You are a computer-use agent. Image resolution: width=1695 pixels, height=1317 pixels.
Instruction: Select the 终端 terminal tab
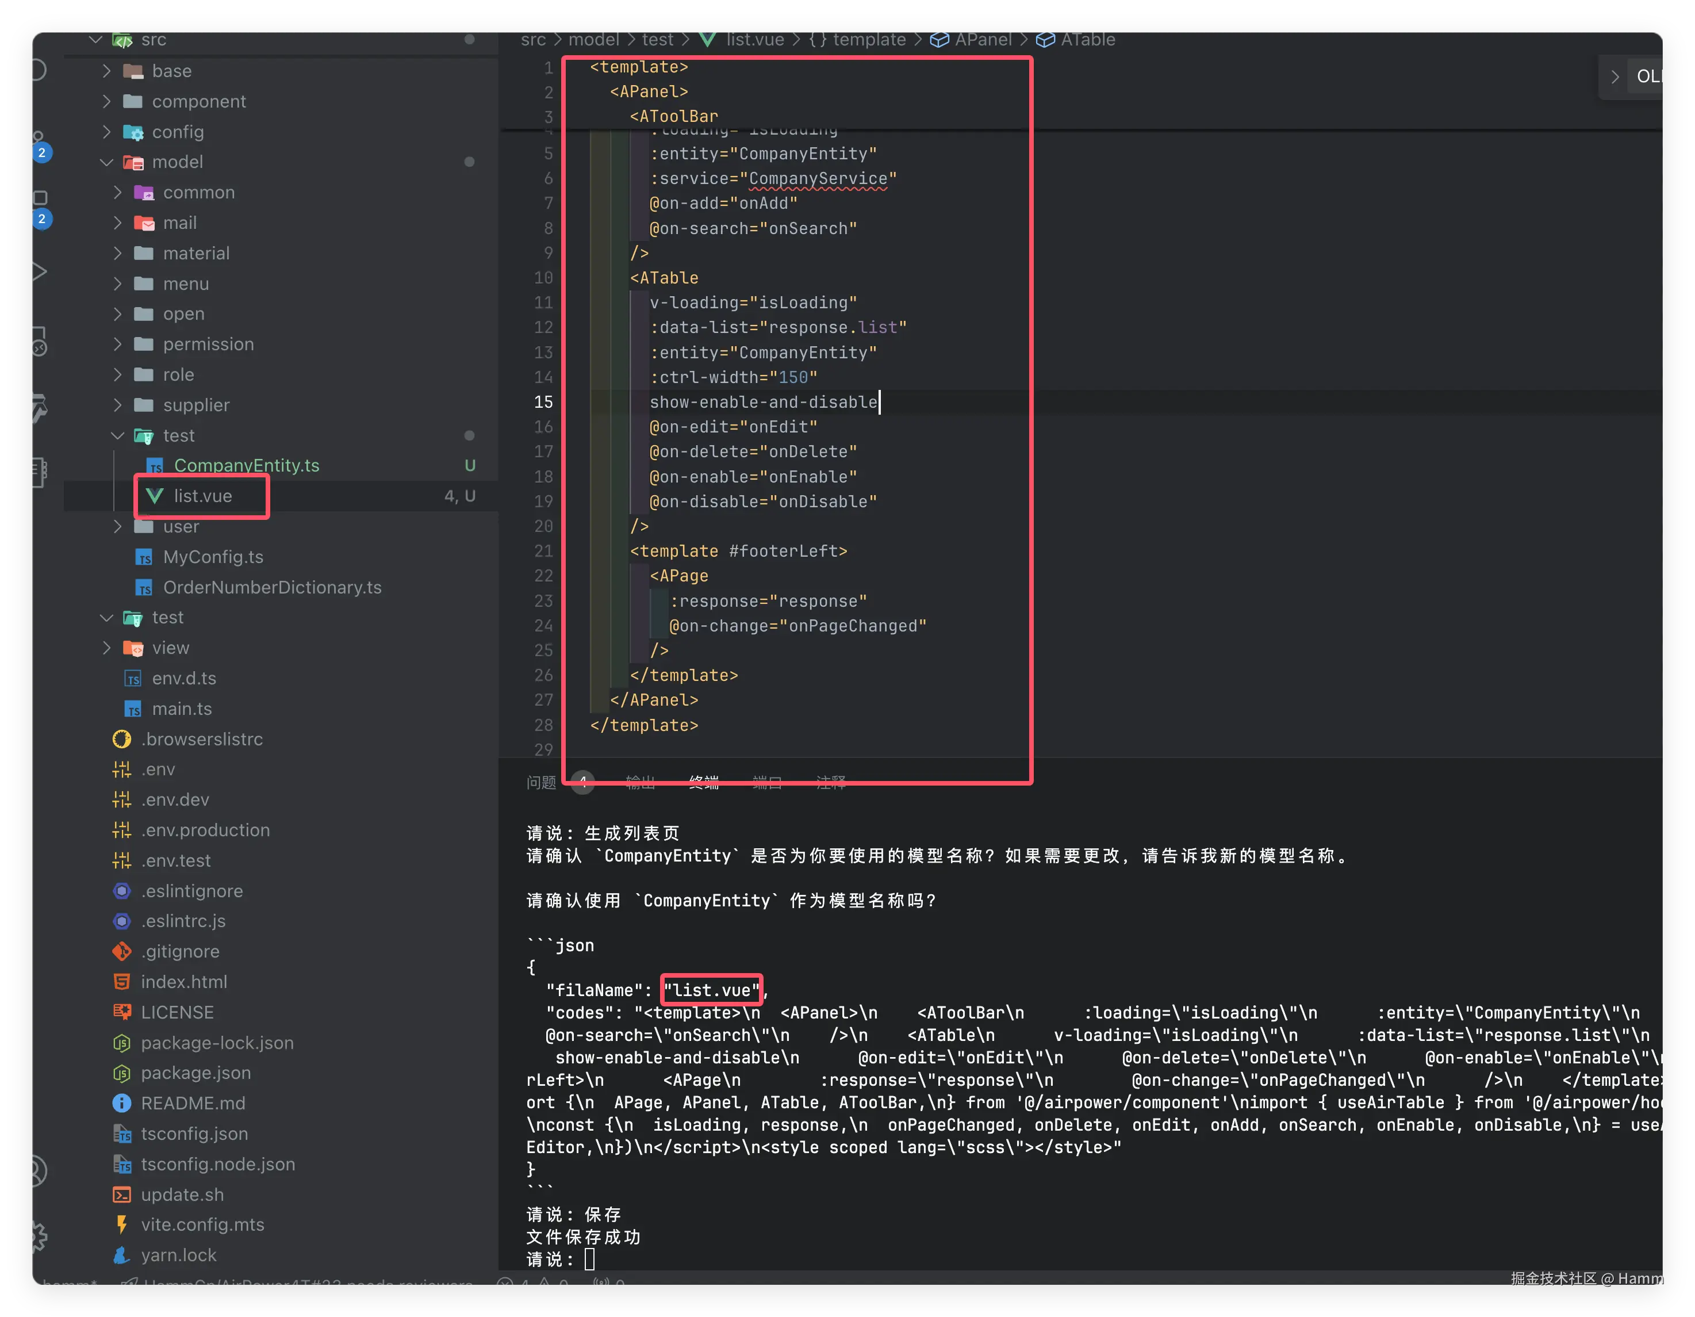703,782
